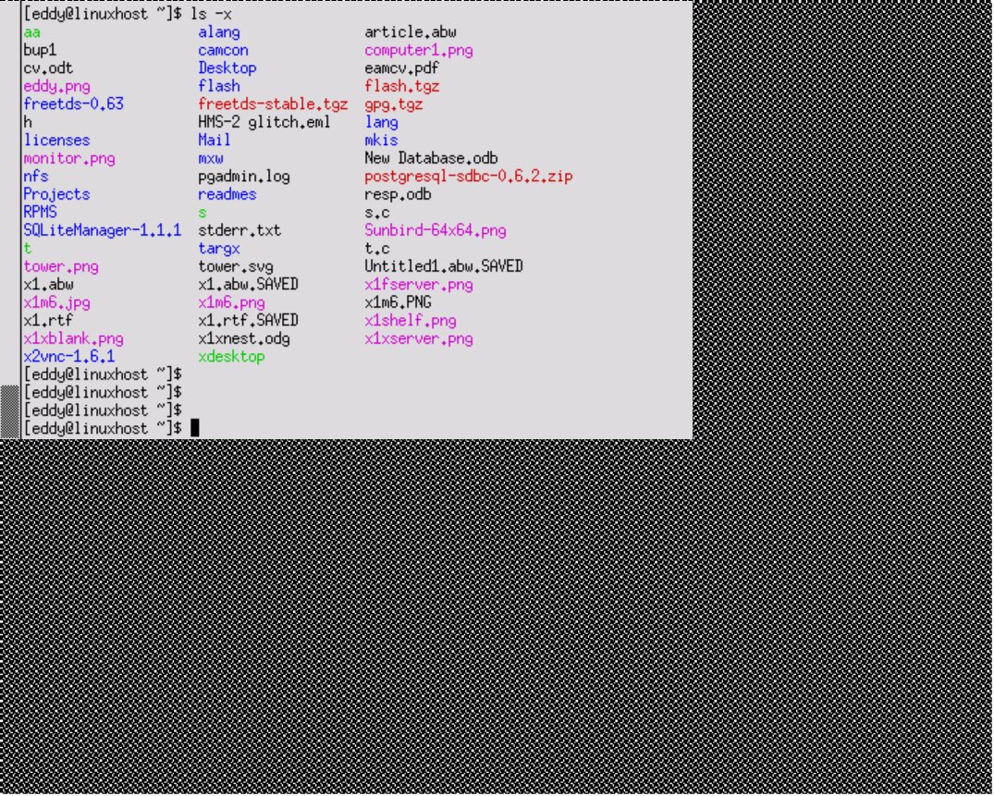The height and width of the screenshot is (796, 994).
Task: Click the postgresql-sdbc-0.6.2.zip archive name
Action: tap(467, 176)
